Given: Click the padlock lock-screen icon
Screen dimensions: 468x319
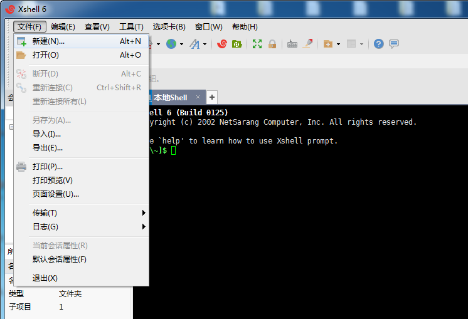Looking at the screenshot, I should pos(272,44).
